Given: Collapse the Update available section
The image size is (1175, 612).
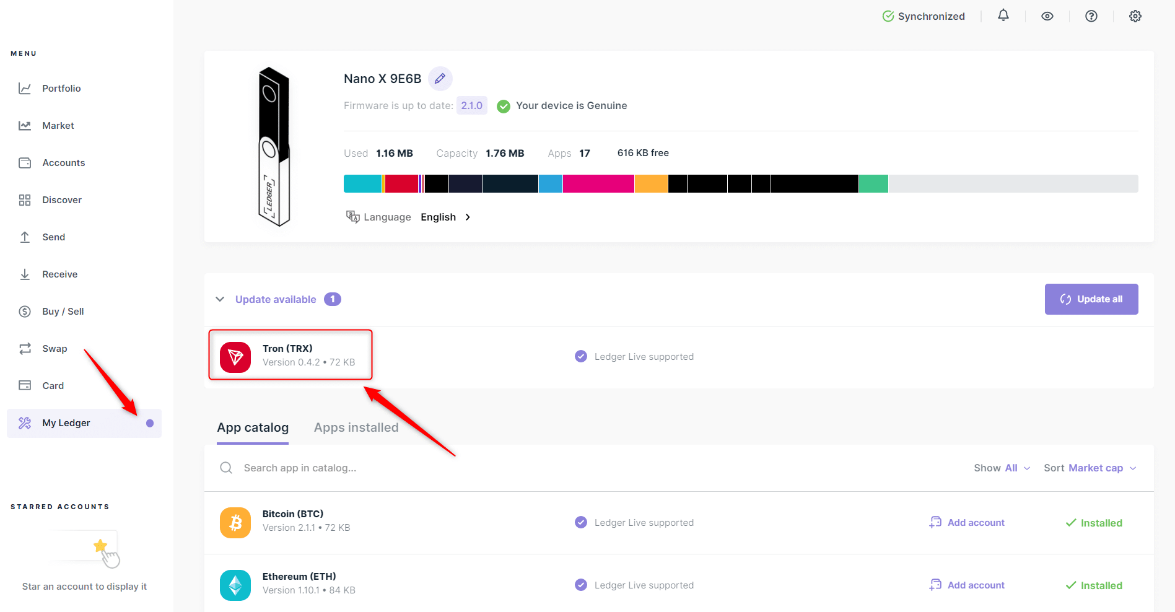Looking at the screenshot, I should pos(220,299).
